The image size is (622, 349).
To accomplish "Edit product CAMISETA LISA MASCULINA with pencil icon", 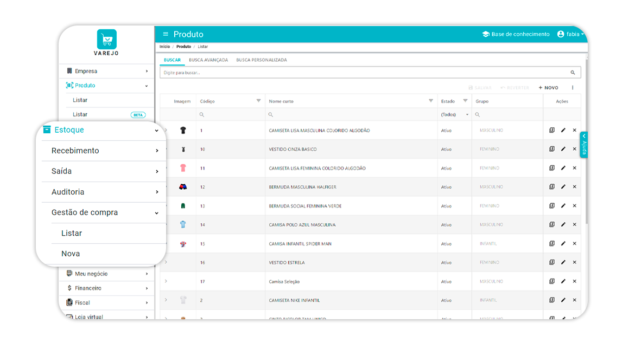I will pos(563,130).
